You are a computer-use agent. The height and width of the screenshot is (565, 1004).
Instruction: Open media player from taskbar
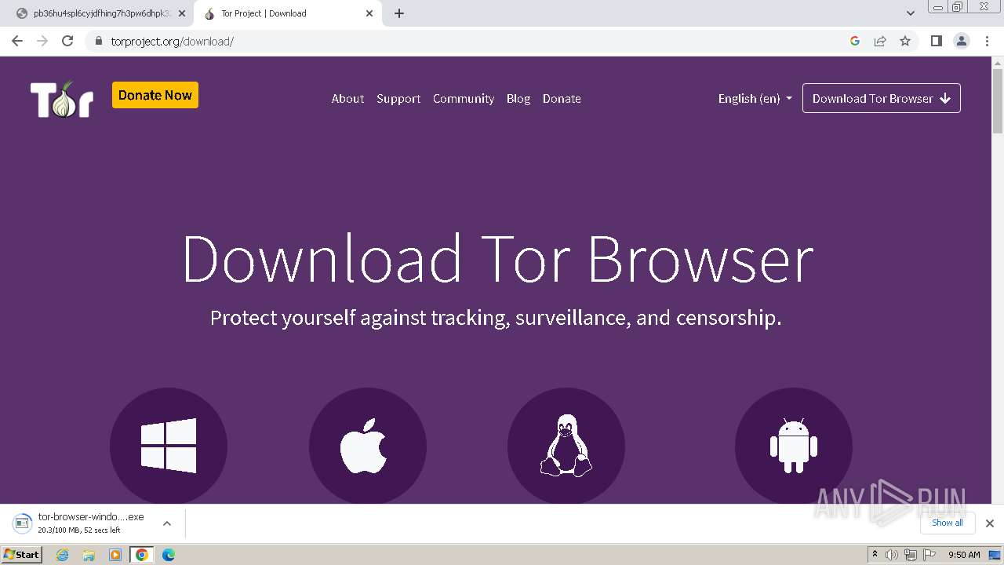[x=115, y=555]
